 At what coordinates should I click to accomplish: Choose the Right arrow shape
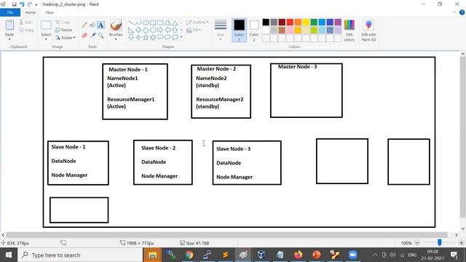(x=160, y=30)
